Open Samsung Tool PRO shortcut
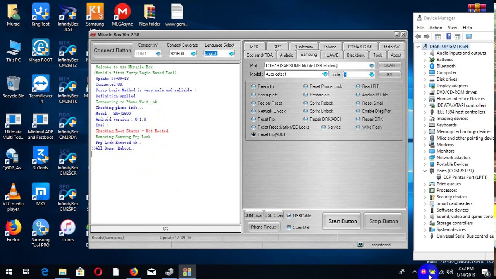This screenshot has width=496, height=279. 40,234
